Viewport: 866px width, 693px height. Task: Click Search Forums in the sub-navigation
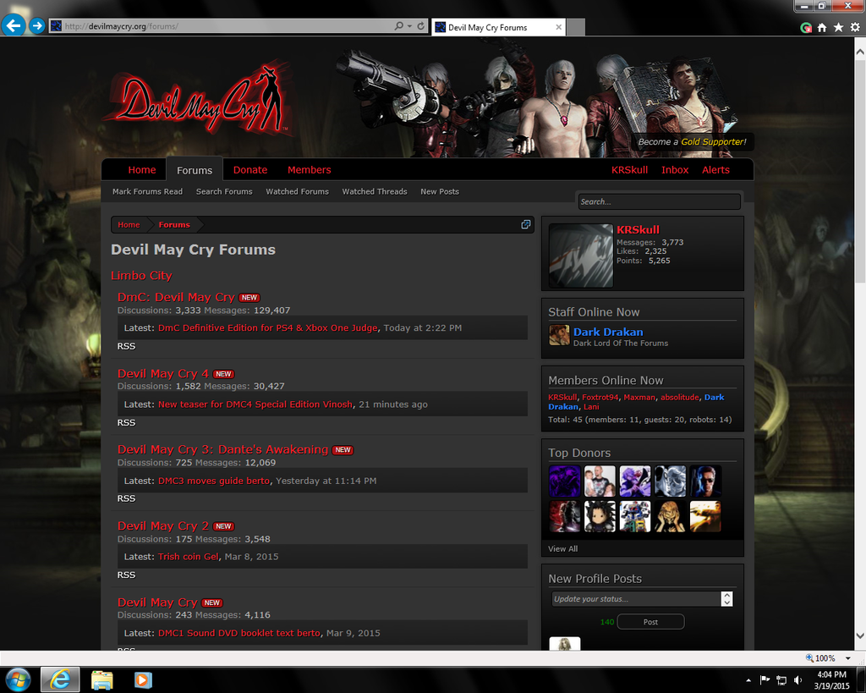tap(224, 191)
